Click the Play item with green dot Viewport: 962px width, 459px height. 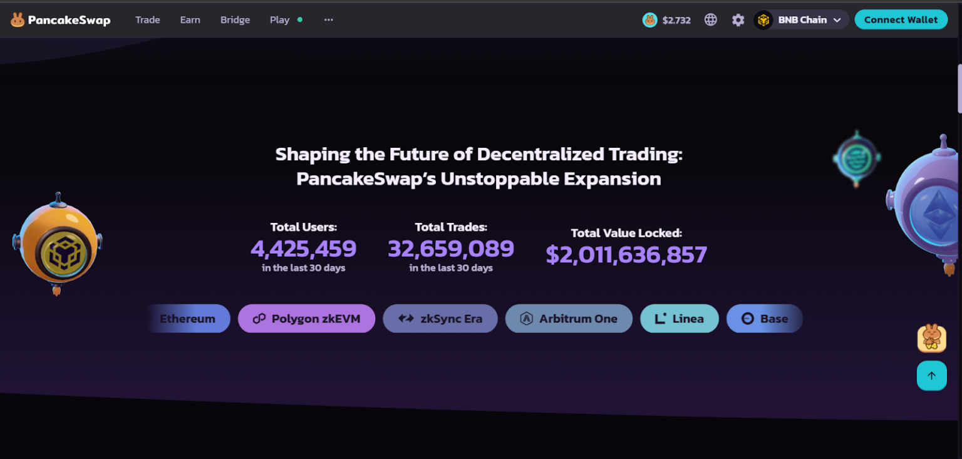[279, 19]
